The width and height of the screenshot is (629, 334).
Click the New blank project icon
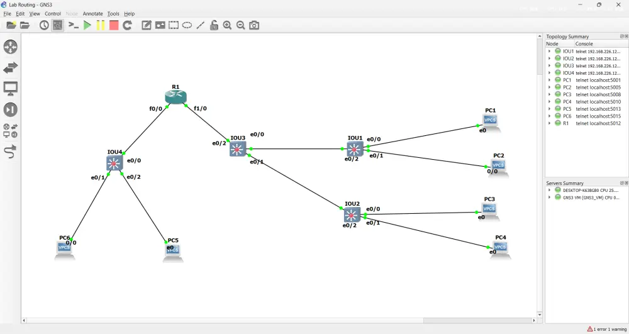pos(11,25)
